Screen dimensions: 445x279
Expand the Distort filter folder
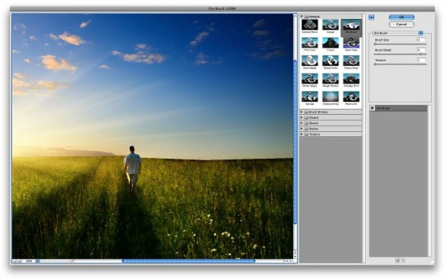point(302,118)
